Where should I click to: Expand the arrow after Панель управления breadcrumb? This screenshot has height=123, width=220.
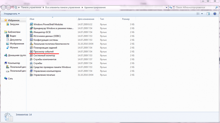pyautogui.click(x=43, y=8)
